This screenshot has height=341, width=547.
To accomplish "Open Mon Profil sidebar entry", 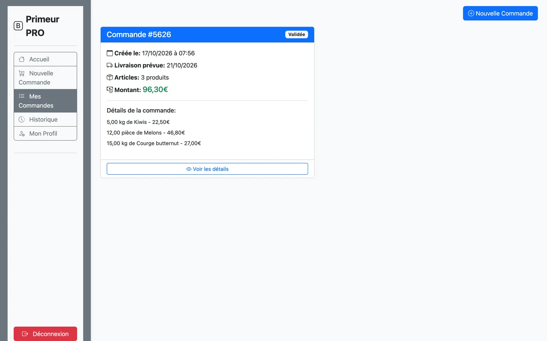I will coord(45,133).
